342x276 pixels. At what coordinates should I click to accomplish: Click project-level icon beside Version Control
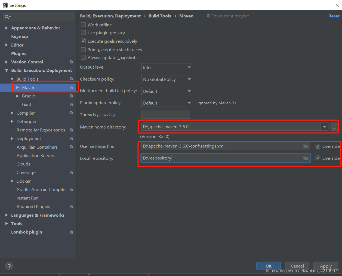(71, 62)
